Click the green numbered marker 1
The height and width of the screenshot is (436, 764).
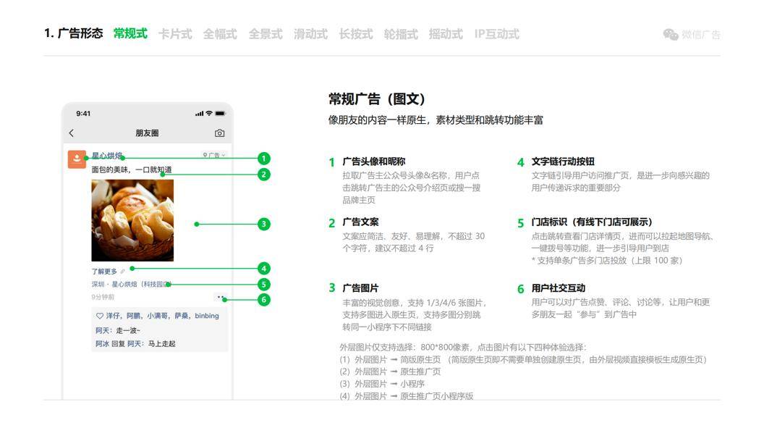click(263, 158)
